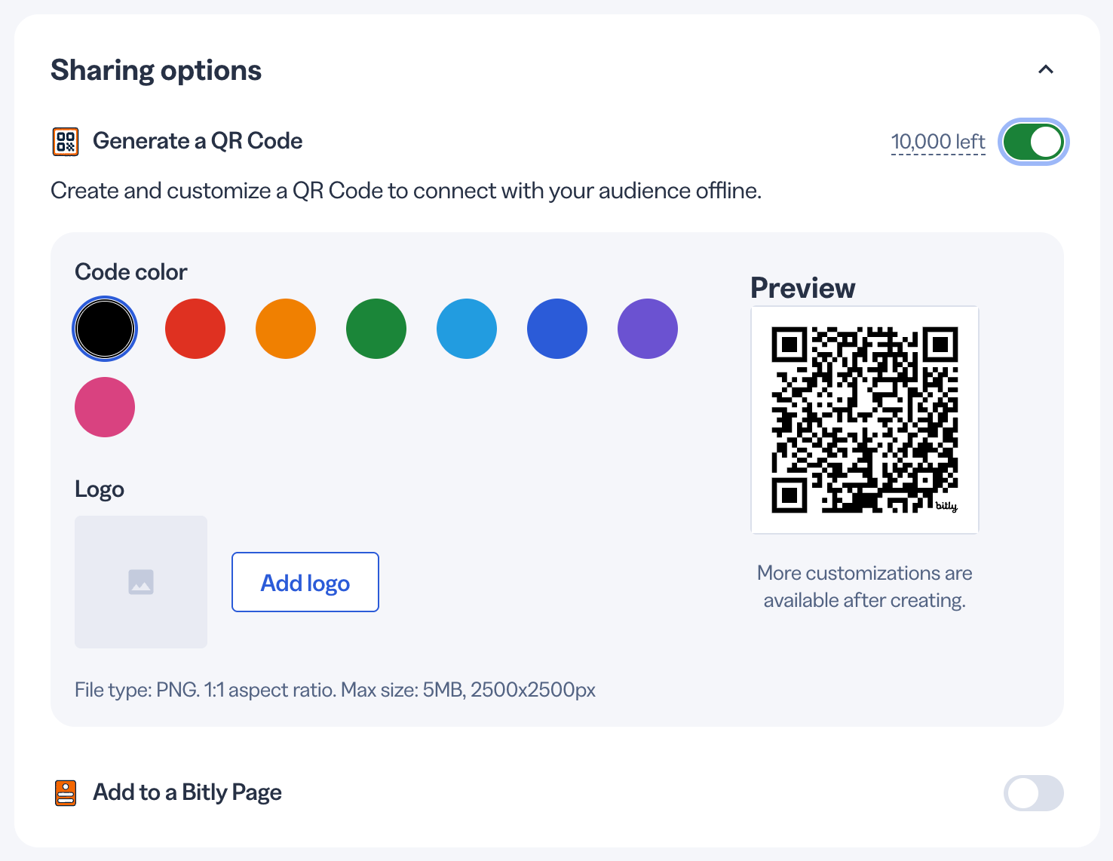
Task: Turn off the Generate a QR Code toggle
Action: 1034,142
